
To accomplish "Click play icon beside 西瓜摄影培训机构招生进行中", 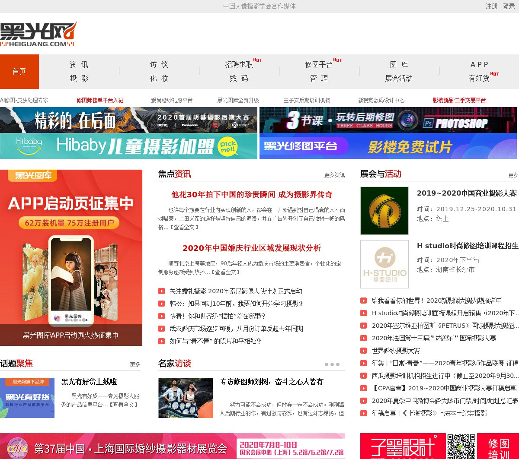I will [364, 376].
